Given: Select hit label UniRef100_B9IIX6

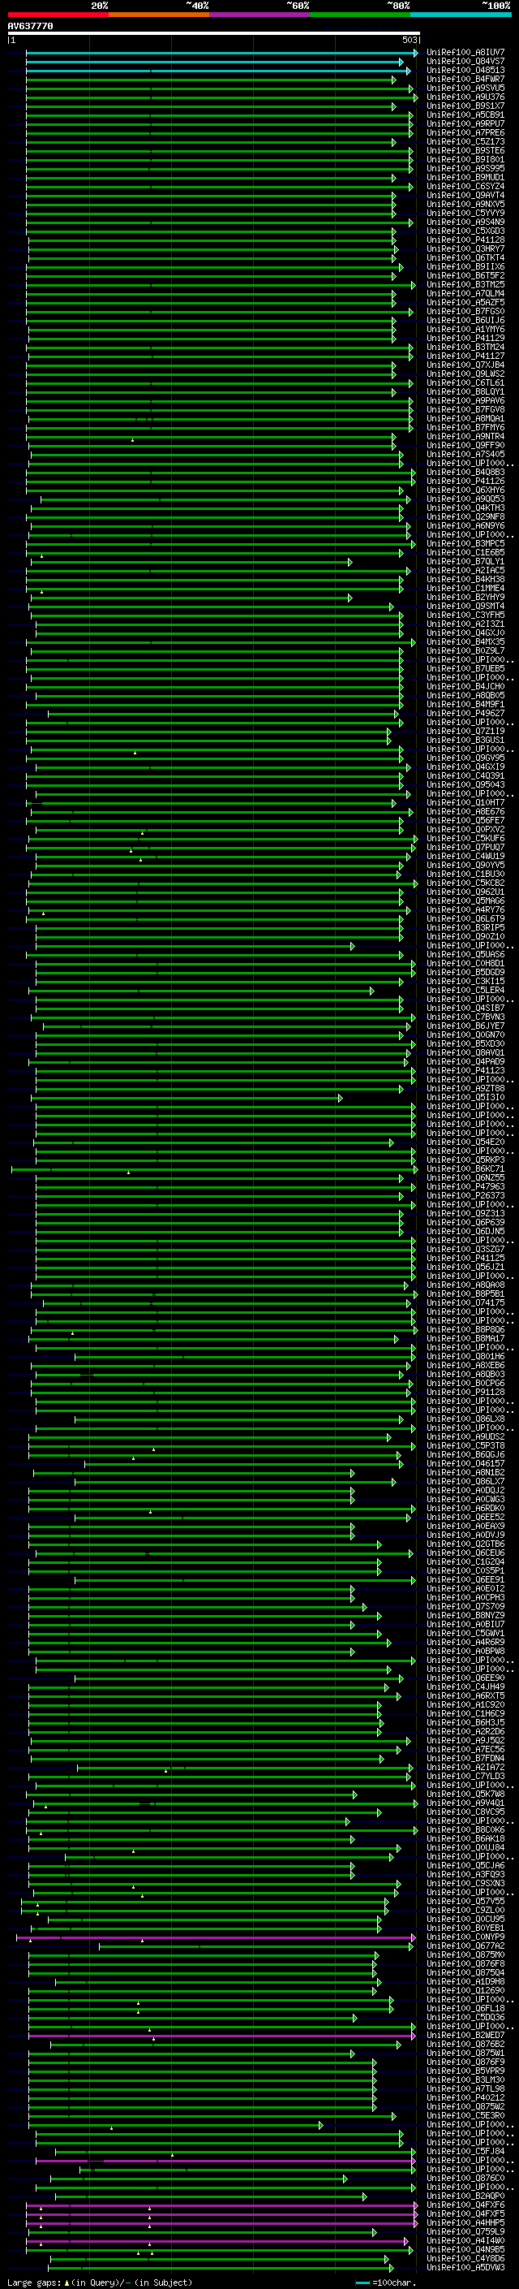Looking at the screenshot, I should click(465, 266).
